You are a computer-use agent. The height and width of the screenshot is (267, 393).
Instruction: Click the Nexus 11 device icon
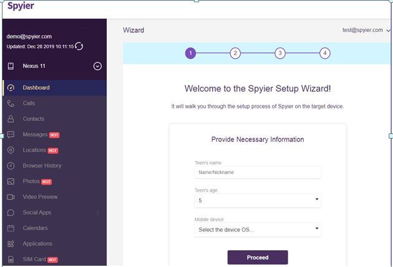click(x=11, y=66)
